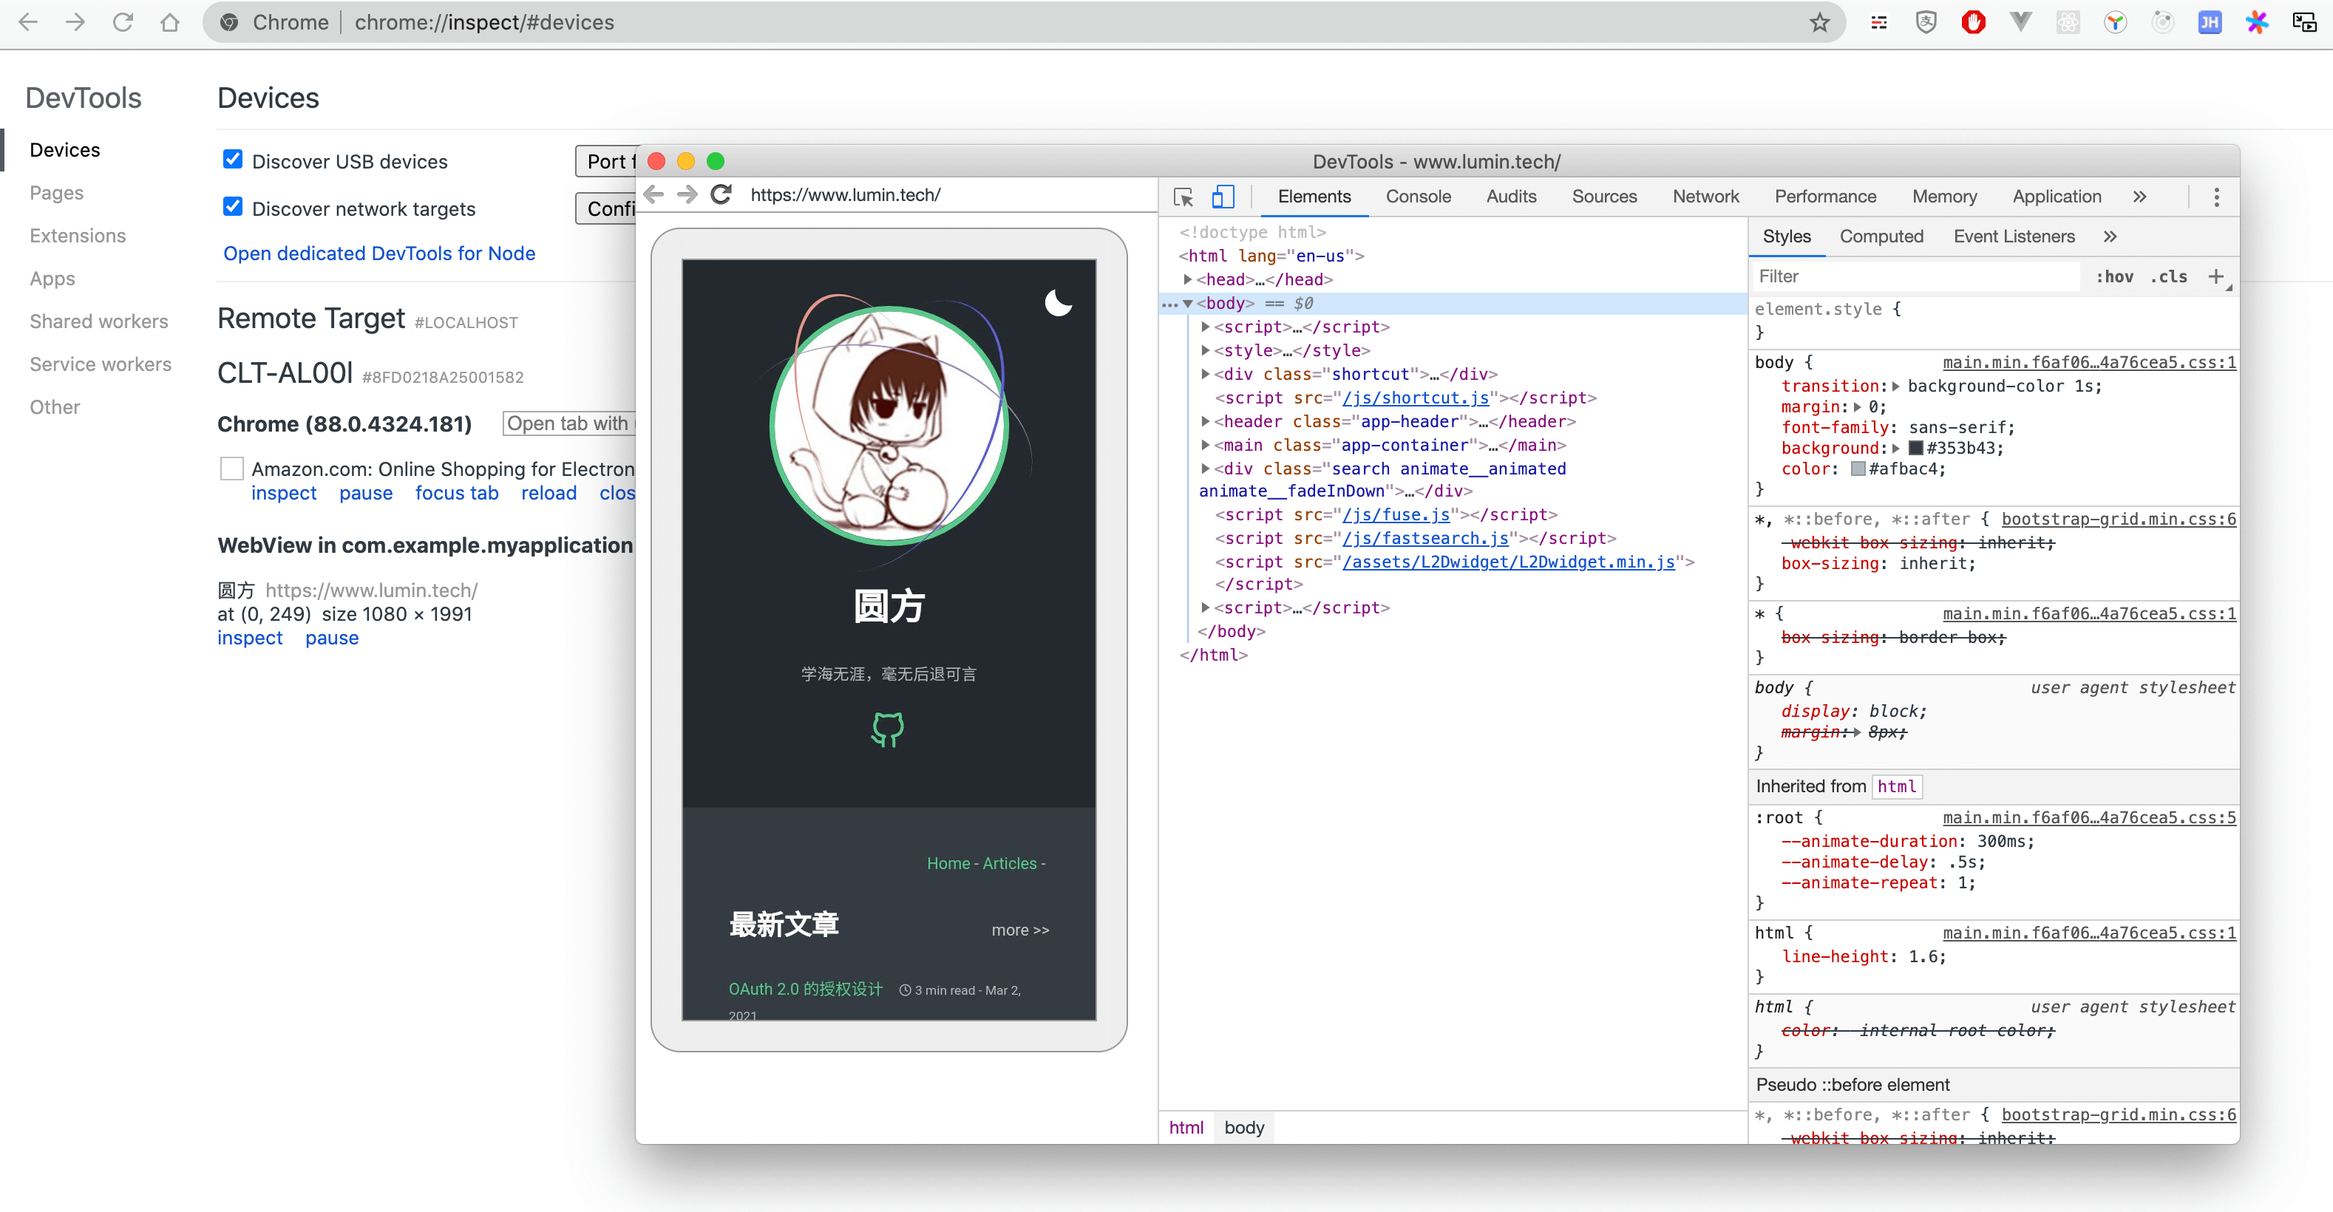This screenshot has width=2333, height=1212.
Task: Select the Computed styles tab
Action: point(1881,236)
